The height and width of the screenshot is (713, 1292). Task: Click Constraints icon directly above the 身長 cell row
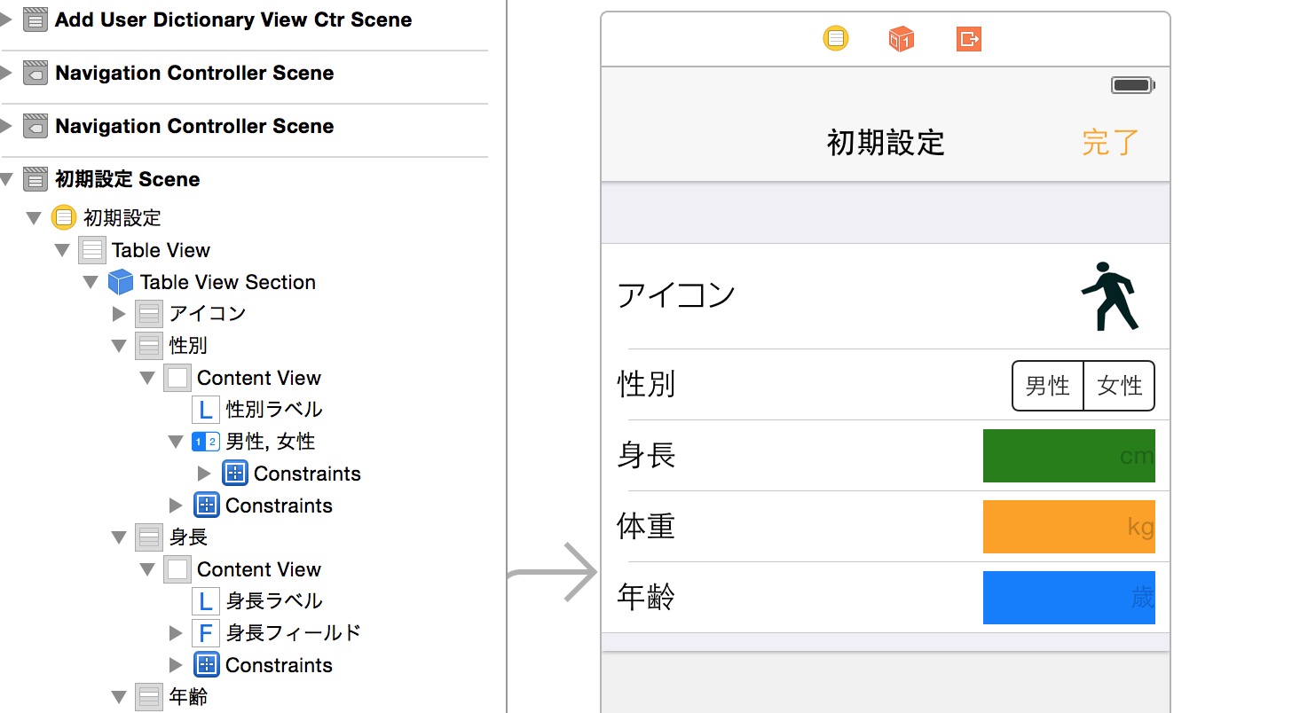point(206,505)
